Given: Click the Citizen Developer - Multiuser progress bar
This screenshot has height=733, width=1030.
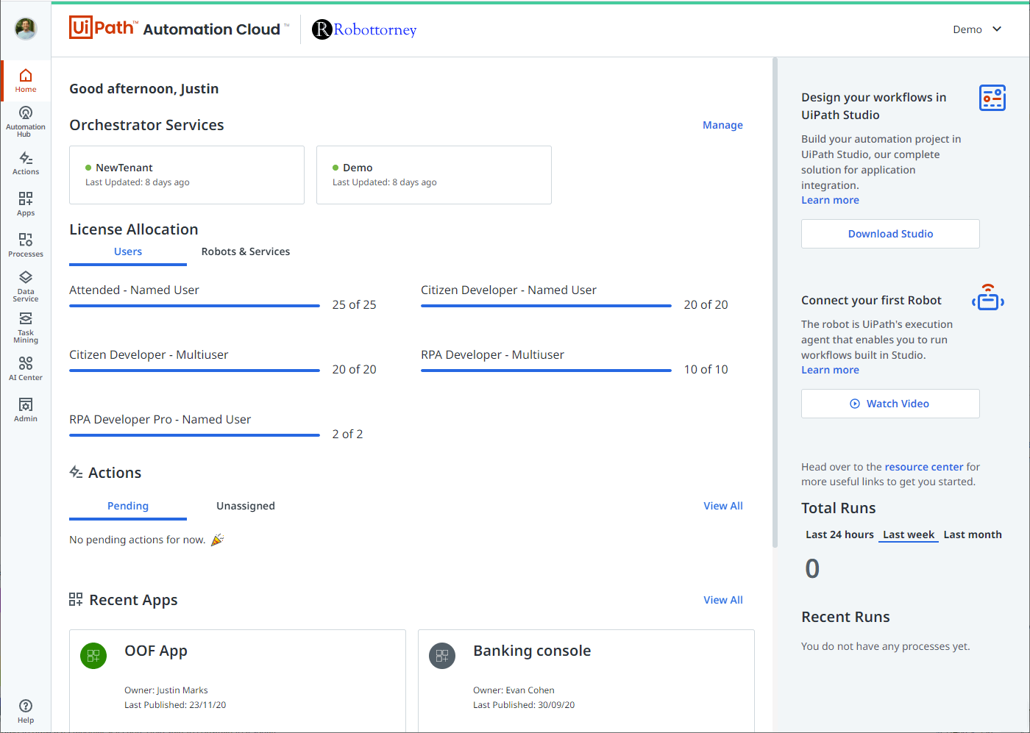Looking at the screenshot, I should point(194,371).
